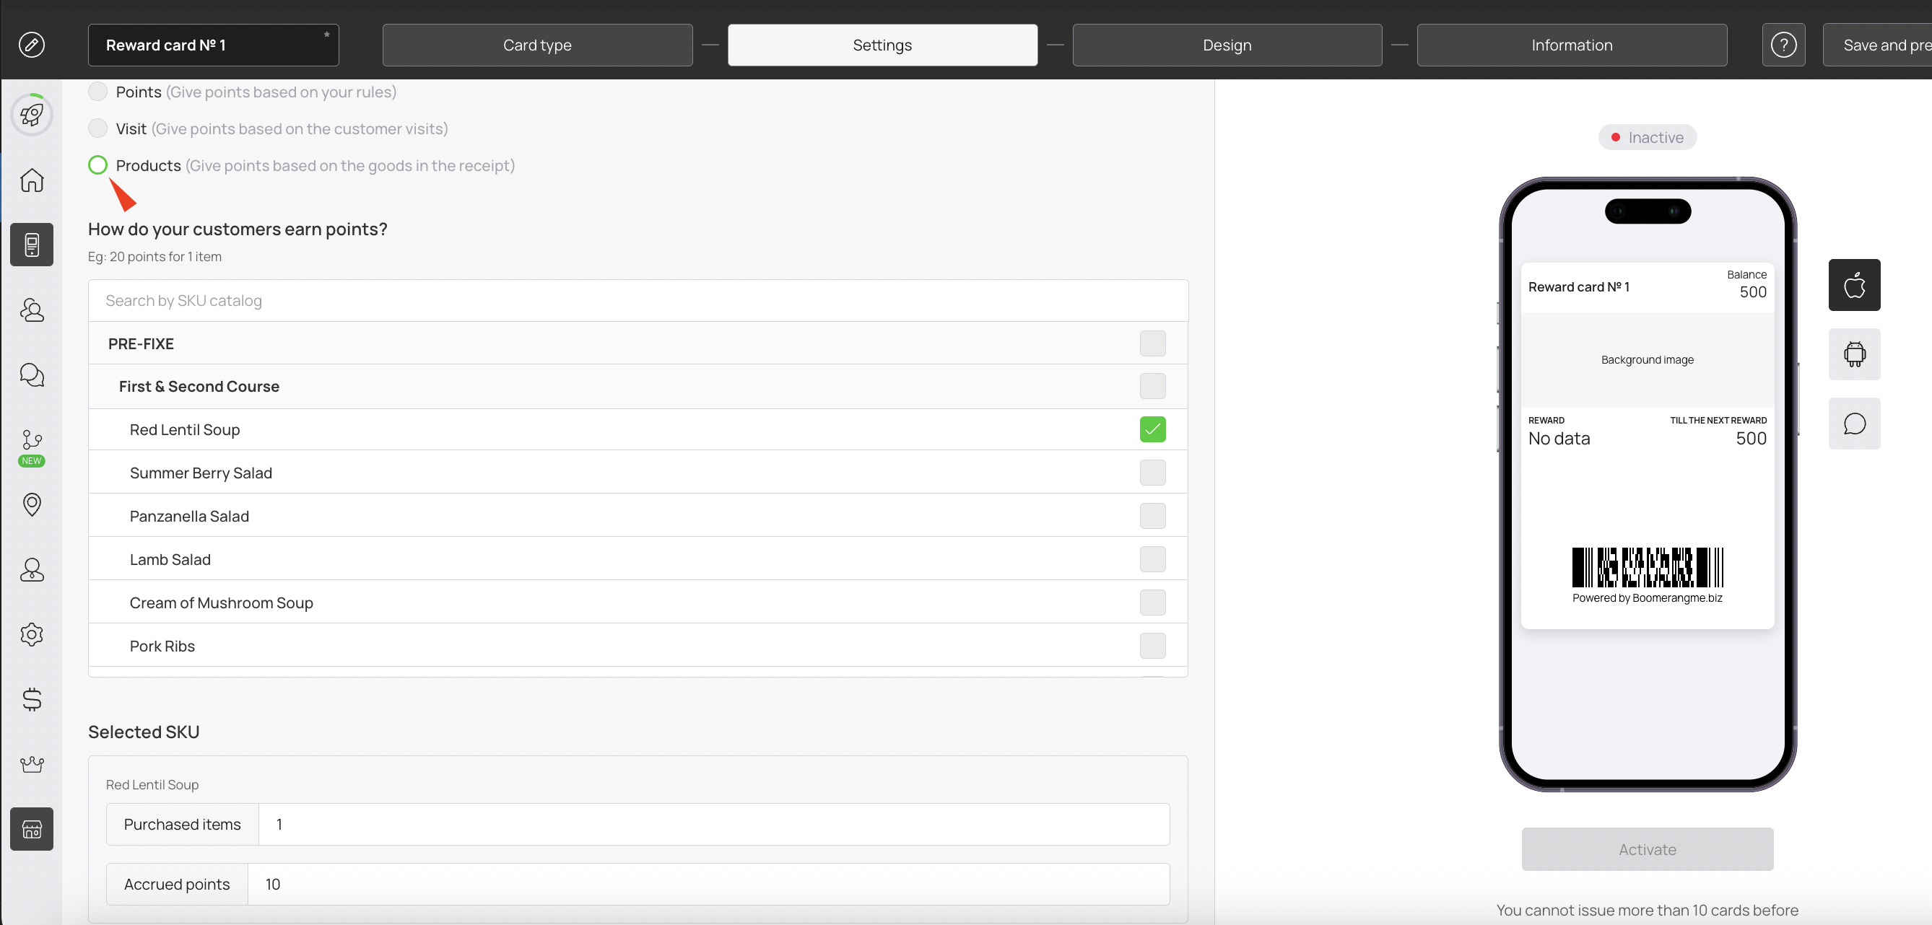The height and width of the screenshot is (925, 1932).
Task: Switch preview to Apple icon
Action: [x=1853, y=285]
